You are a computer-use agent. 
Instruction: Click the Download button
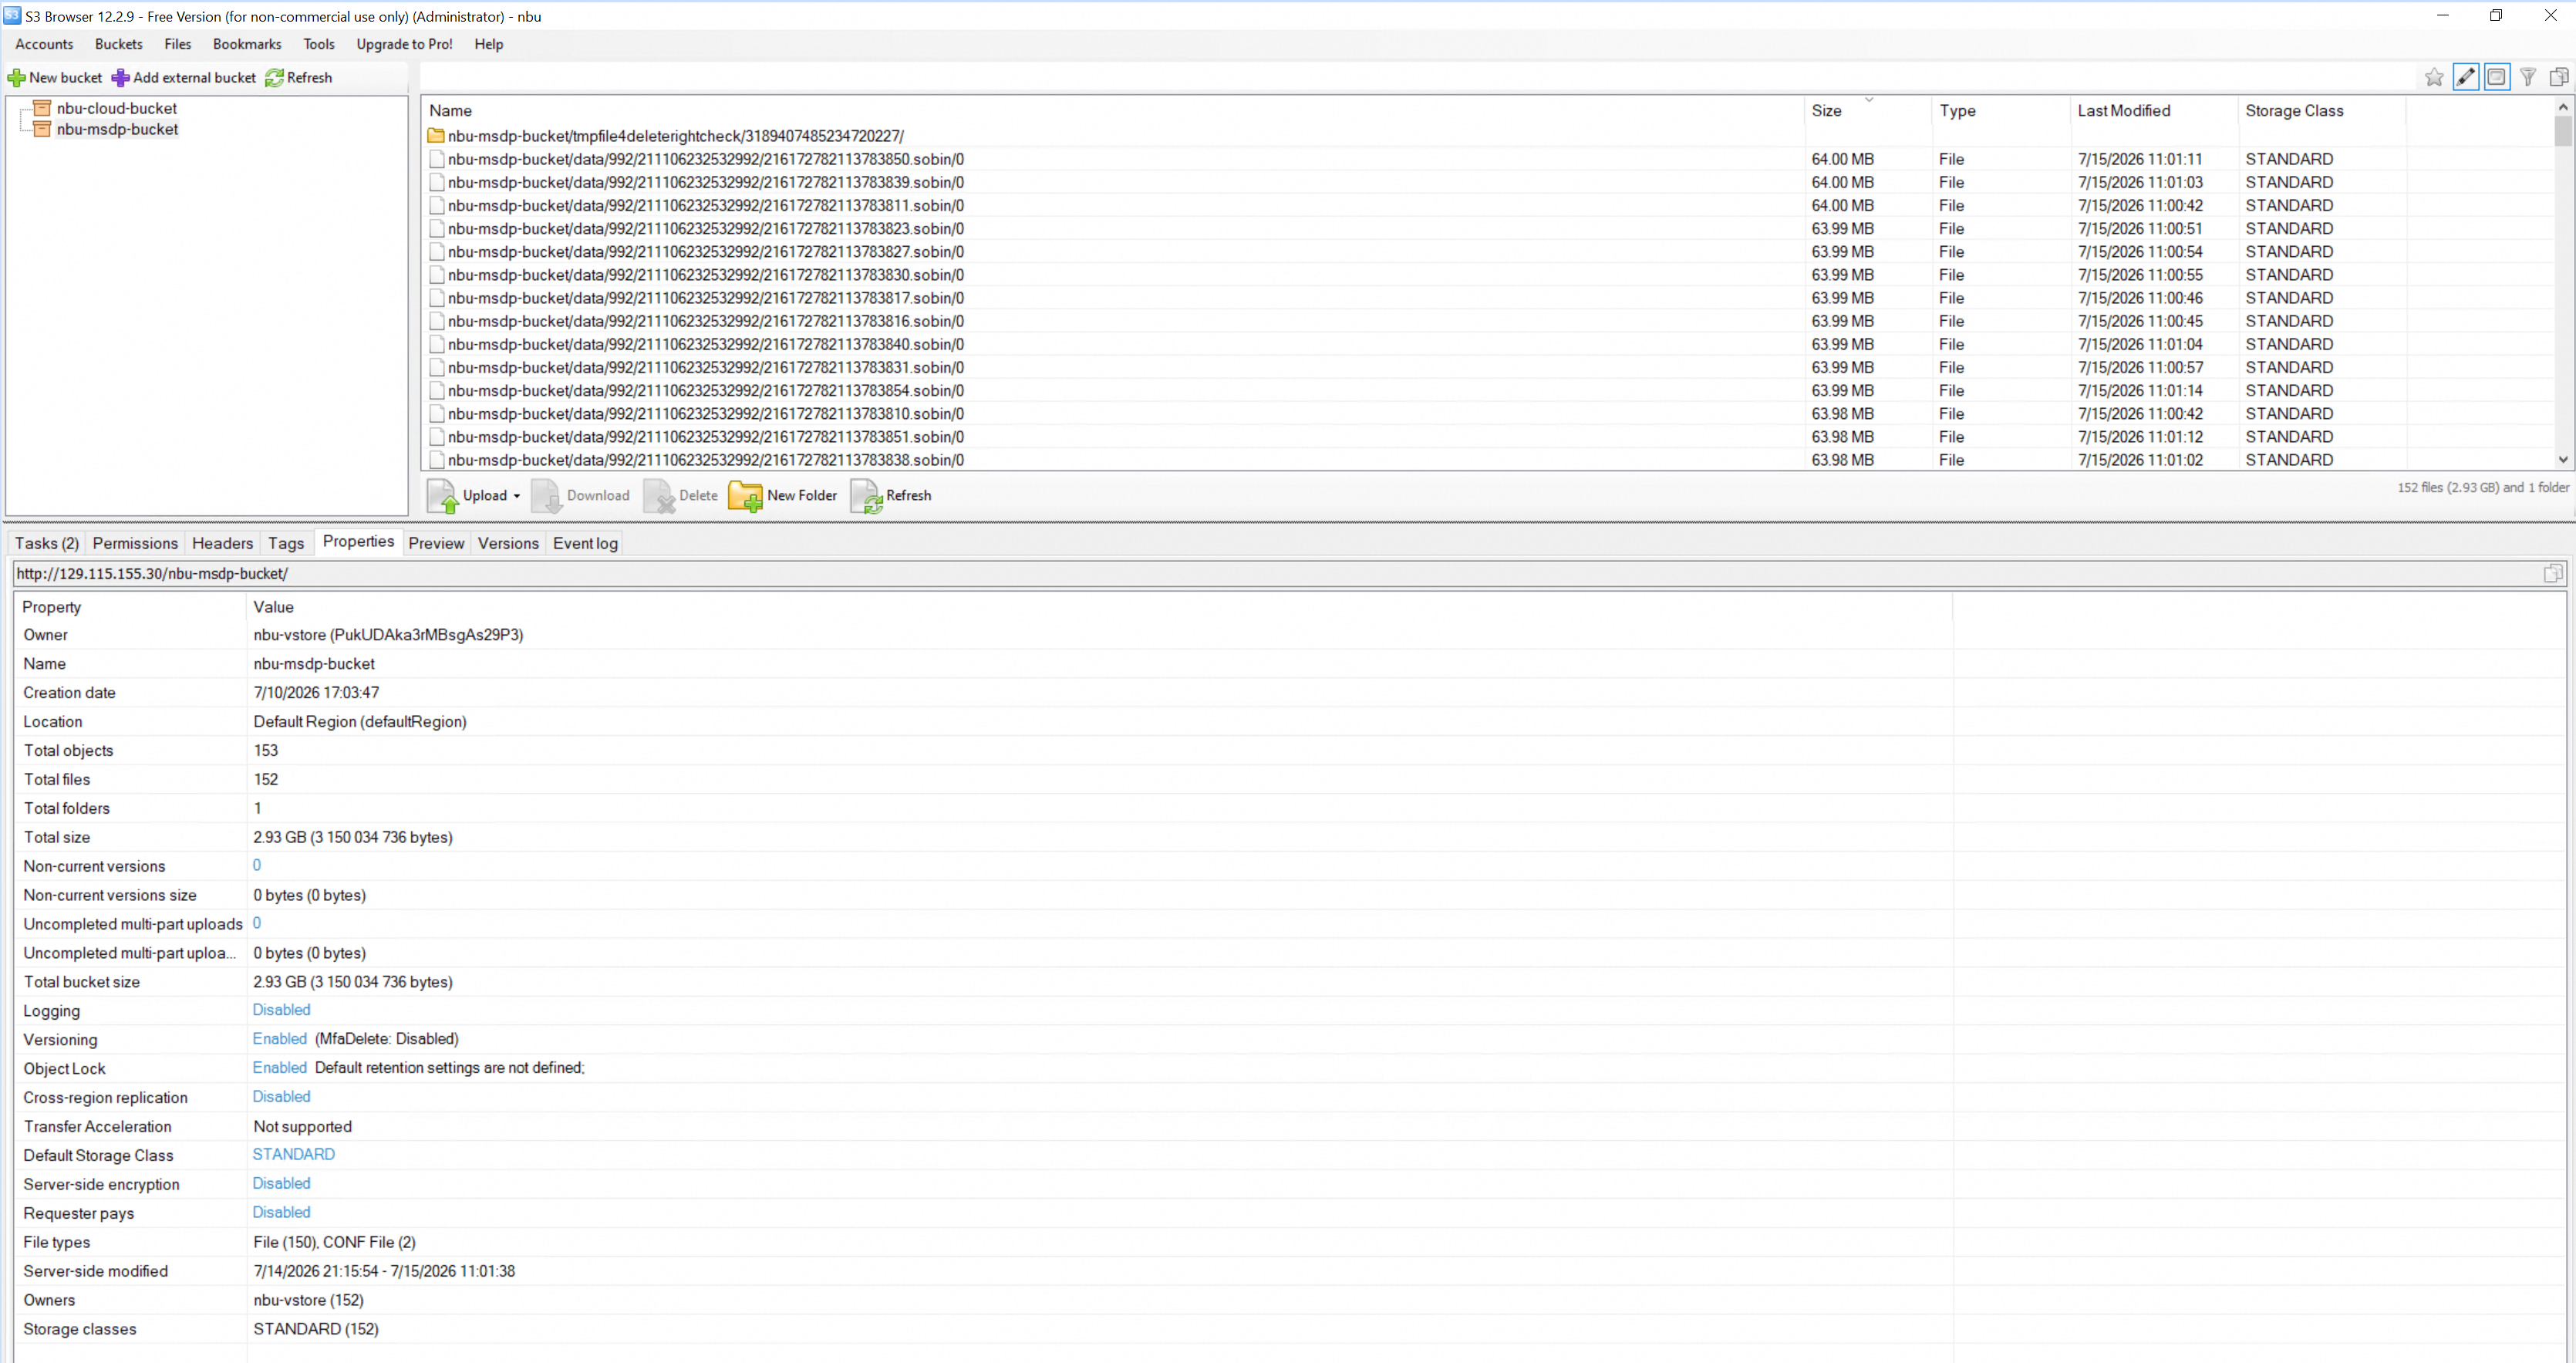pos(581,495)
